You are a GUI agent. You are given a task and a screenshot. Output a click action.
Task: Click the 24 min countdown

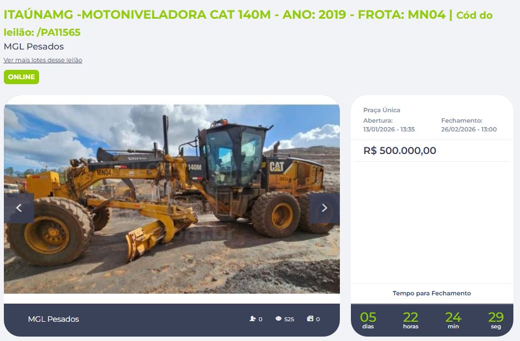click(x=453, y=320)
